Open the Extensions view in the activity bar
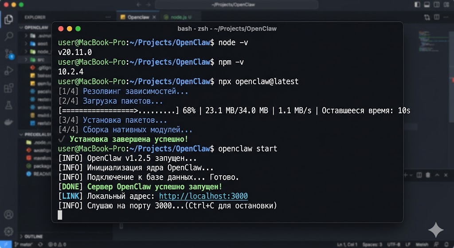The width and height of the screenshot is (454, 248). pyautogui.click(x=9, y=88)
